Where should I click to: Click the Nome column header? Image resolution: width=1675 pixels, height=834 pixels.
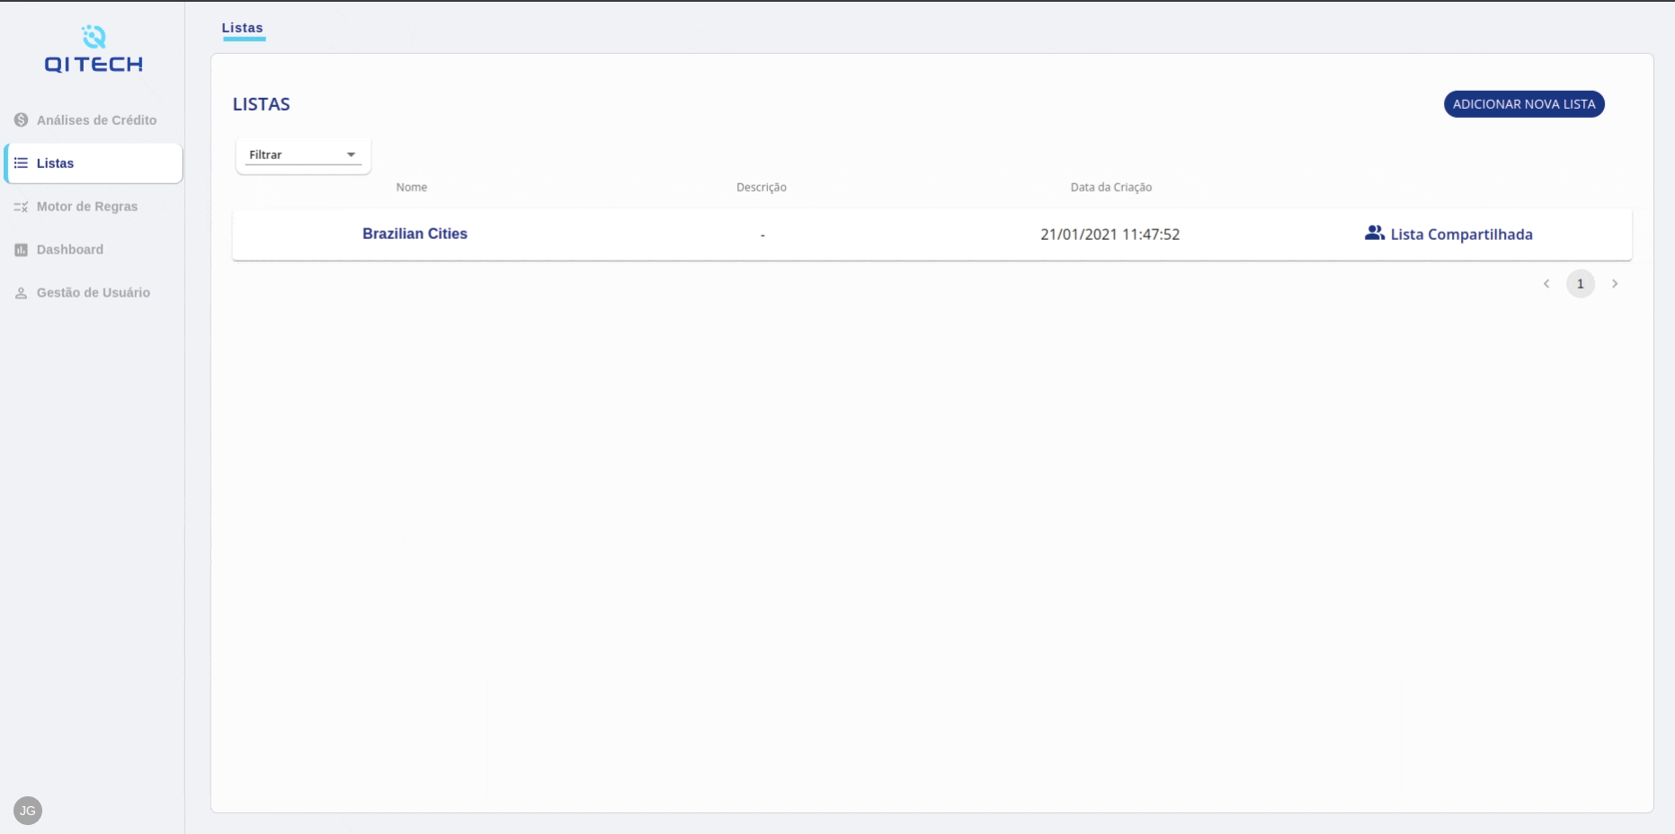412,187
